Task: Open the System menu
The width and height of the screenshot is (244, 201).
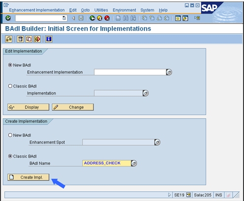Action: pos(147,10)
